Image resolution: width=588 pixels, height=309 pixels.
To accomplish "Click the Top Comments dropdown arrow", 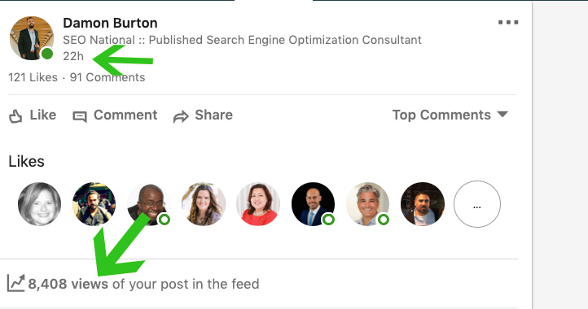I will click(x=502, y=114).
